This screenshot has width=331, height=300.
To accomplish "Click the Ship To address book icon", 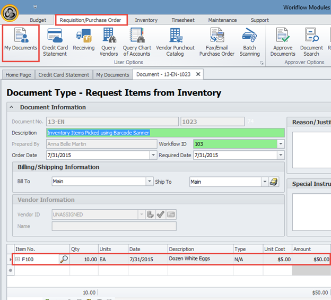I will pyautogui.click(x=274, y=182).
